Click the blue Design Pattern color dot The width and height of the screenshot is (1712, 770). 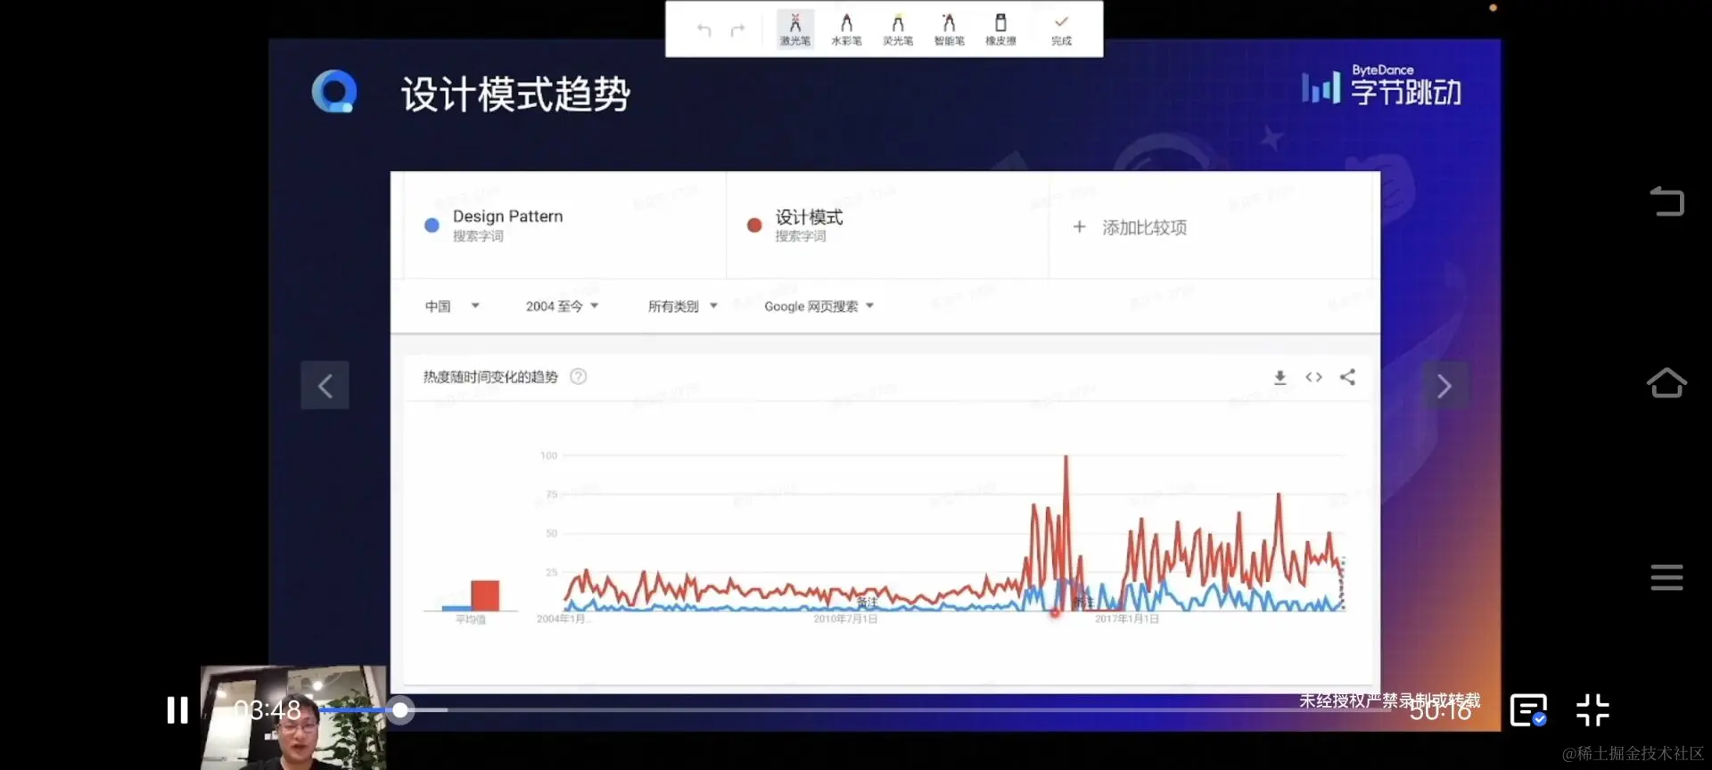pos(432,225)
